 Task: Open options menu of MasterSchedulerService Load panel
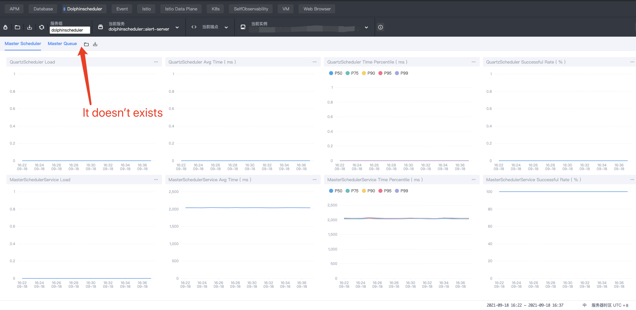(x=156, y=180)
